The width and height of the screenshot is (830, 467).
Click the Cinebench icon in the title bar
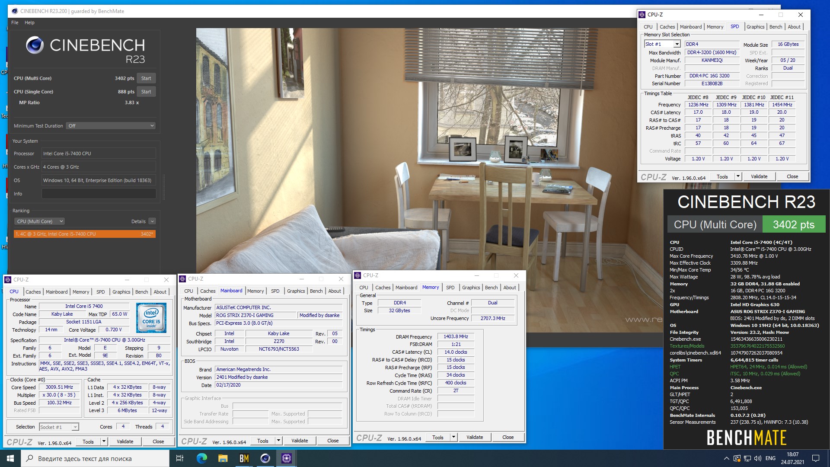click(15, 11)
